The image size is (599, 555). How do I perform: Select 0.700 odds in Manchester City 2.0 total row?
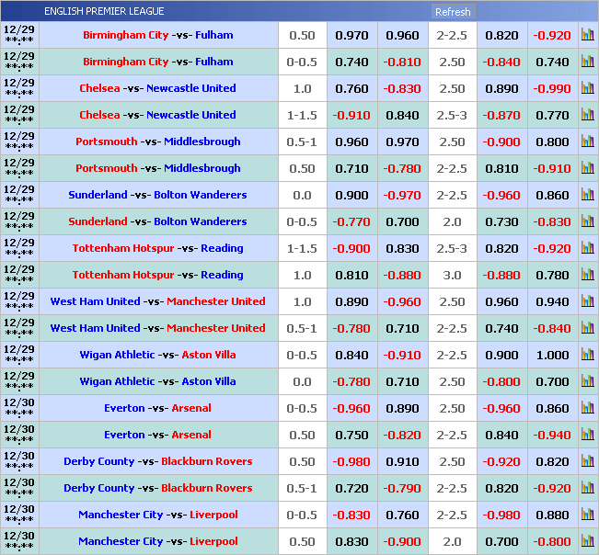501,541
